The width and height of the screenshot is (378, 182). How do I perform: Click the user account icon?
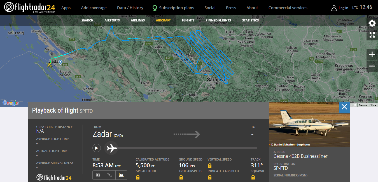pyautogui.click(x=334, y=8)
